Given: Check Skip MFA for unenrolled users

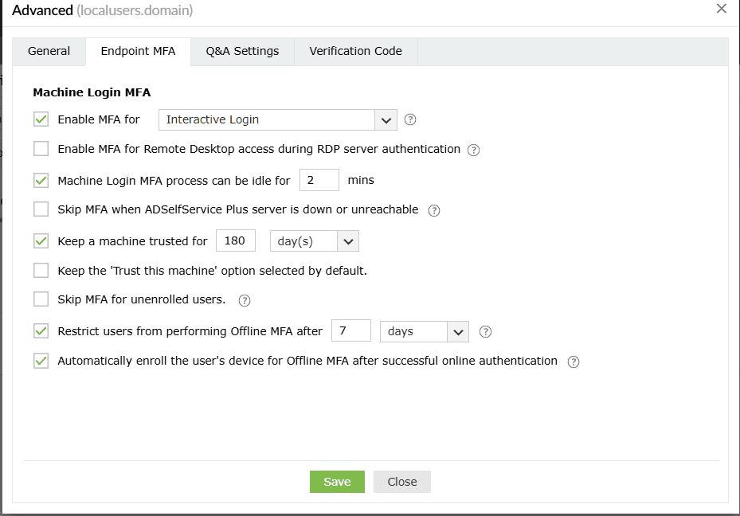Looking at the screenshot, I should coord(41,300).
